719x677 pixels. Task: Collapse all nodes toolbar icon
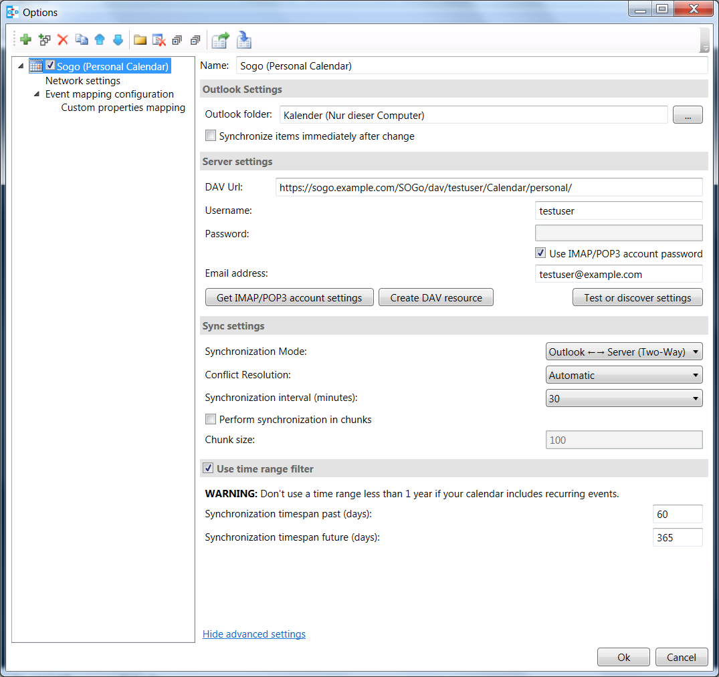195,40
